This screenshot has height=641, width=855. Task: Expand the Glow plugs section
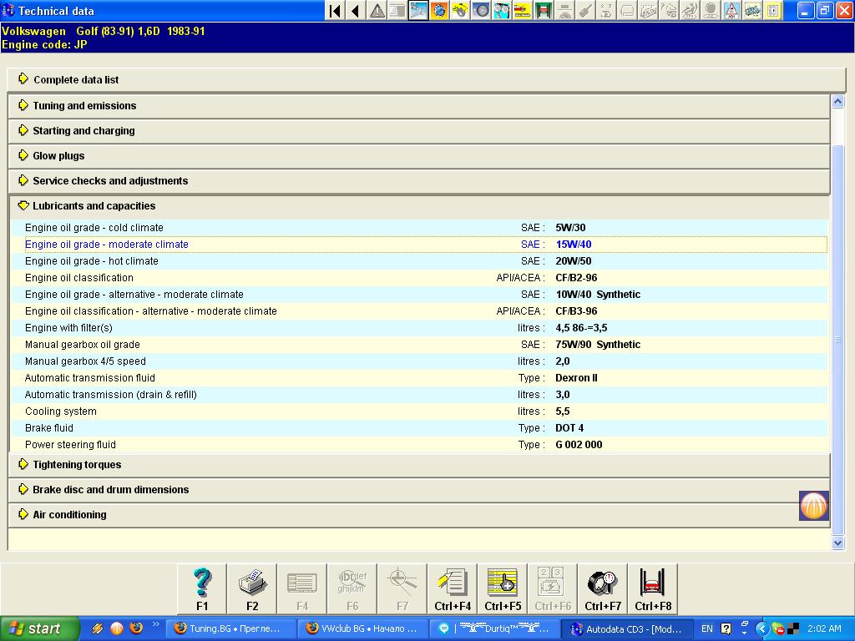tap(58, 156)
